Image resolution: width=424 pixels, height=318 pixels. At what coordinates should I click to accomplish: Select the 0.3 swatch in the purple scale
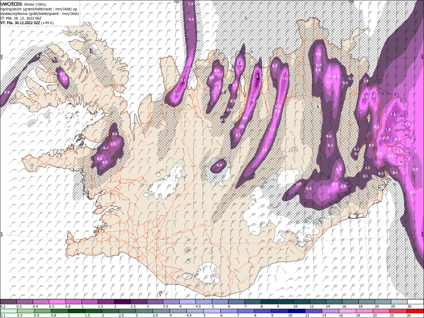pos(25,302)
